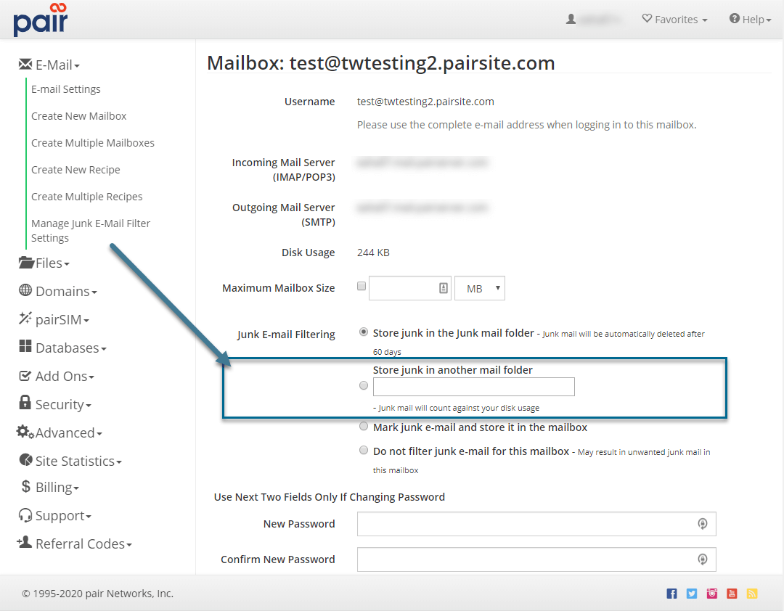Click the Instagram footer icon
Screen dimensions: 784x611
712,594
